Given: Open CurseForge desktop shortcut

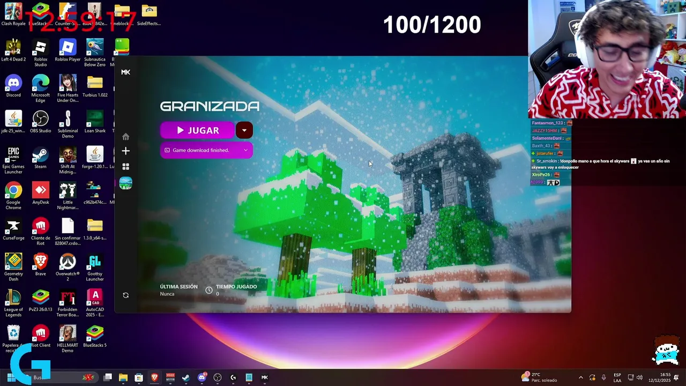Looking at the screenshot, I should coord(13,229).
